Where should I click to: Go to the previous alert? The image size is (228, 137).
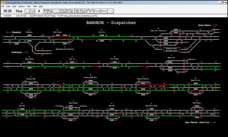(71, 11)
